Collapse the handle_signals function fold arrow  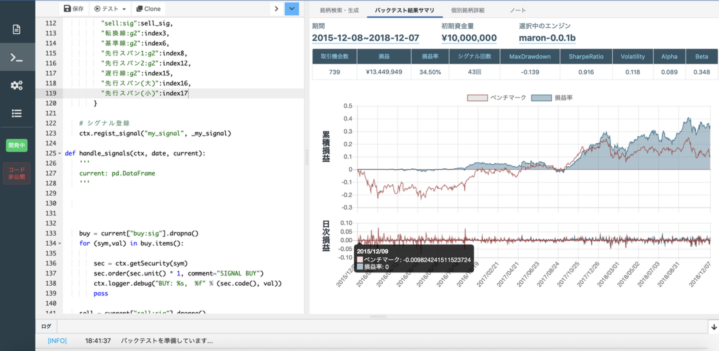tap(60, 153)
